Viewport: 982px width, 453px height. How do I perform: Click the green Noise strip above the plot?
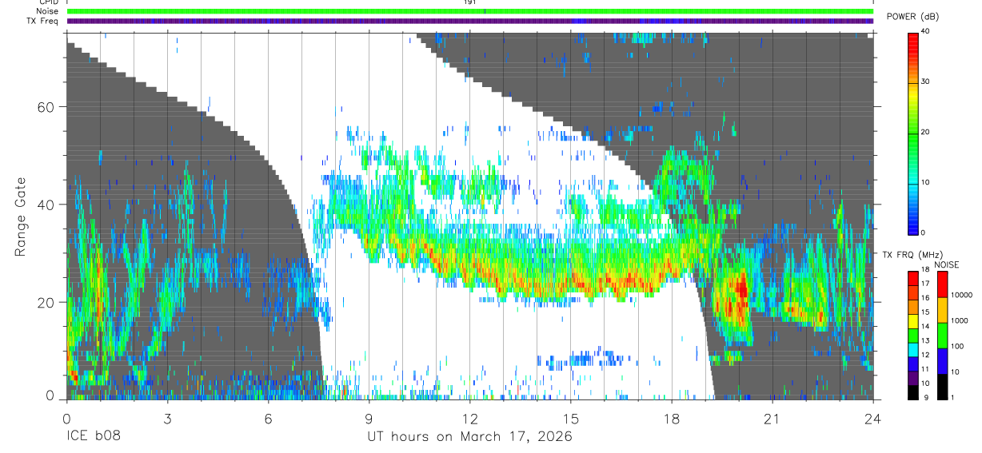click(470, 11)
